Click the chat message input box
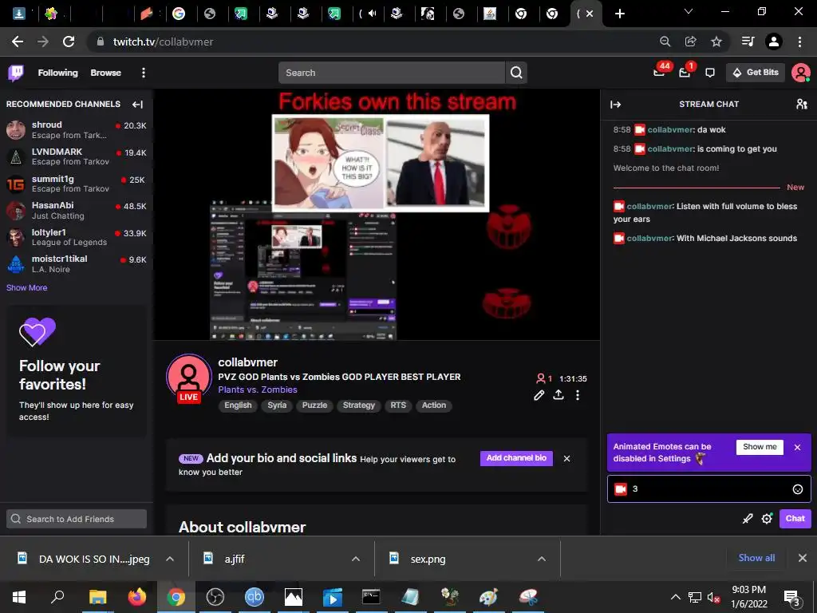The width and height of the screenshot is (817, 613). click(x=709, y=489)
